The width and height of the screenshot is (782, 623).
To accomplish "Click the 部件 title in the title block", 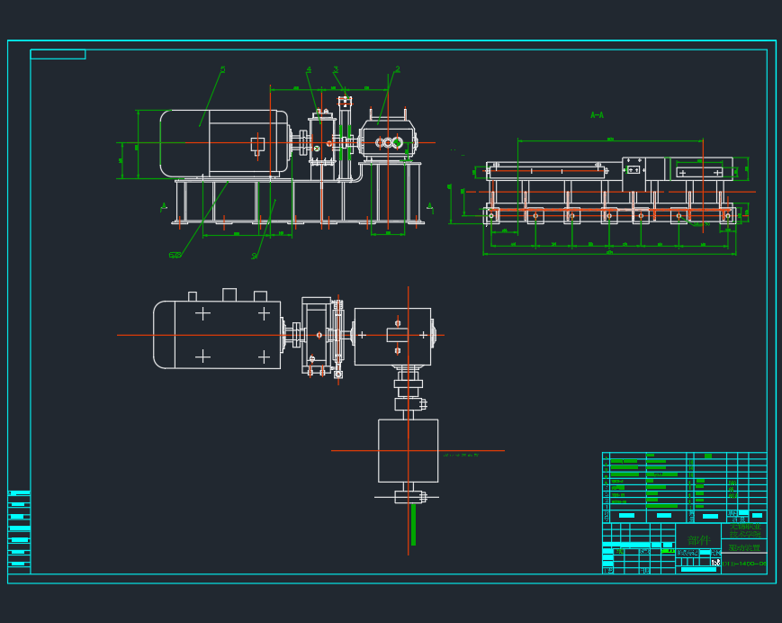I will [x=699, y=539].
